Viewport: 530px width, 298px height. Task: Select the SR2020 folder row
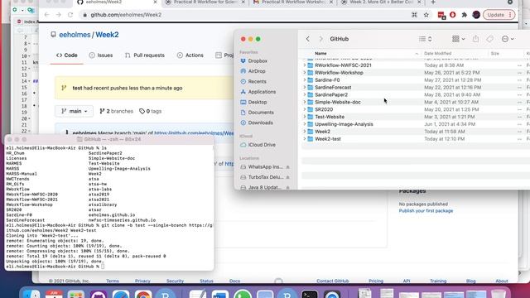coord(416,109)
